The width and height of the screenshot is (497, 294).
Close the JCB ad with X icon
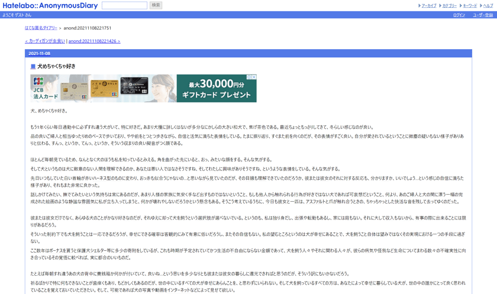[x=254, y=77]
